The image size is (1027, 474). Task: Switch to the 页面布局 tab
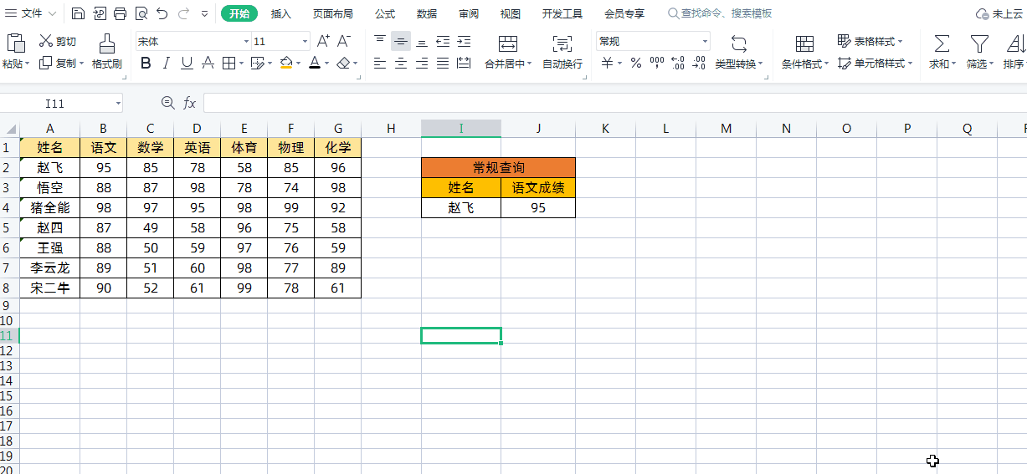coord(332,13)
